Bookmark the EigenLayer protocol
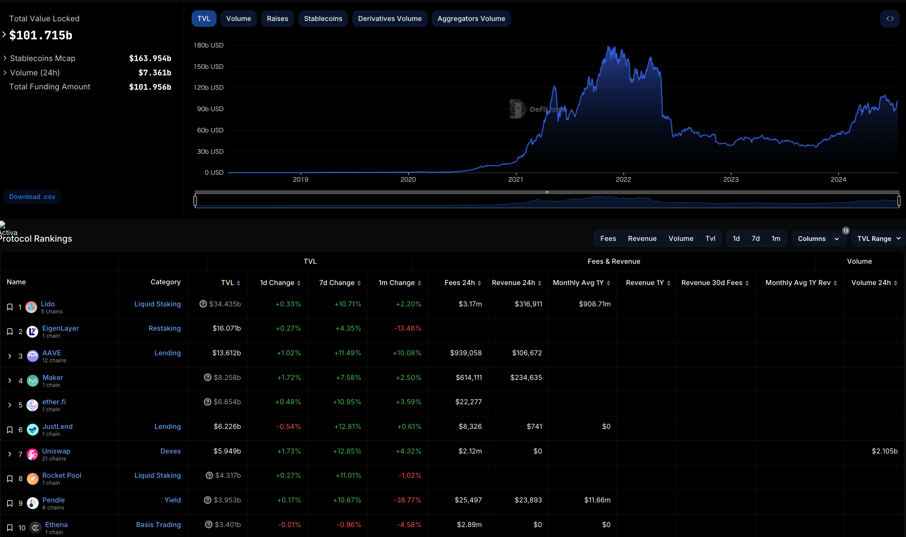The width and height of the screenshot is (906, 537). coord(10,332)
